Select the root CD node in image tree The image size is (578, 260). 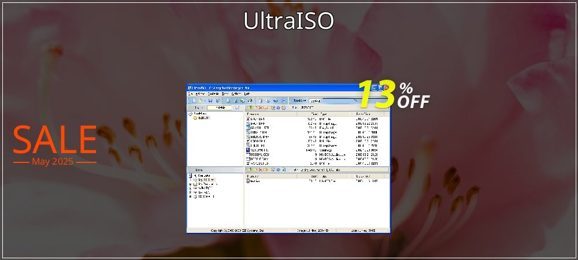[x=197, y=114]
